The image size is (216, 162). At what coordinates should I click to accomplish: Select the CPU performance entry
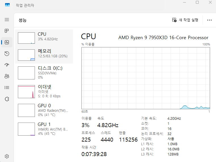point(44,38)
